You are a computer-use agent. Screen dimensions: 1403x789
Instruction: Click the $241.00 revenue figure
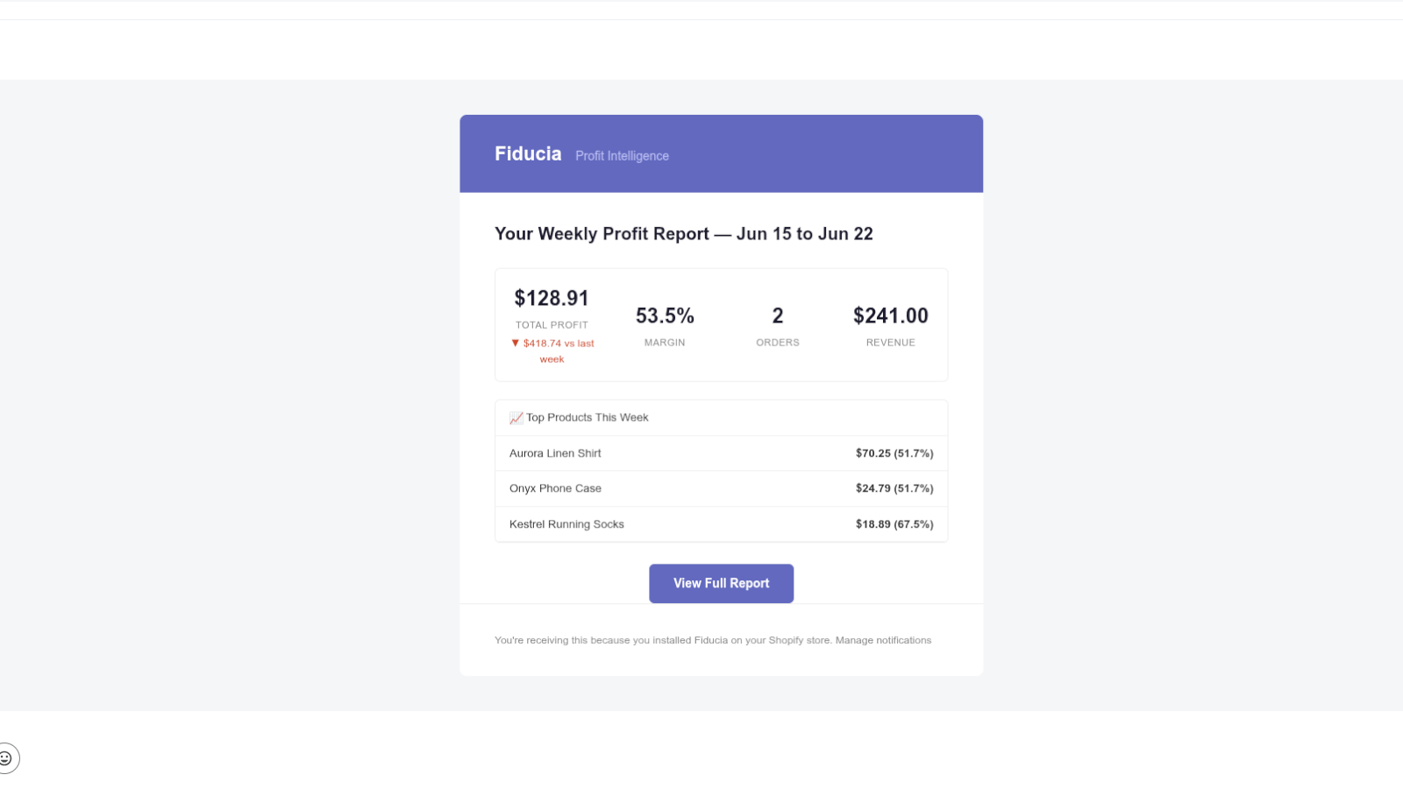[x=891, y=316]
